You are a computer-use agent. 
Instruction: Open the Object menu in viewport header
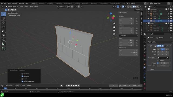pos(36,6)
